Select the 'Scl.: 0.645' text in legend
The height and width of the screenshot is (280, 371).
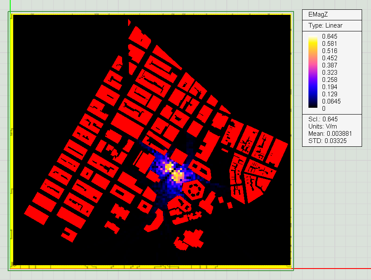pos(322,119)
